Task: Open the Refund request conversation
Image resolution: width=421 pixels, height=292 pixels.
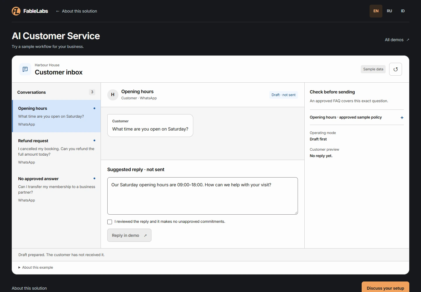Action: point(56,151)
